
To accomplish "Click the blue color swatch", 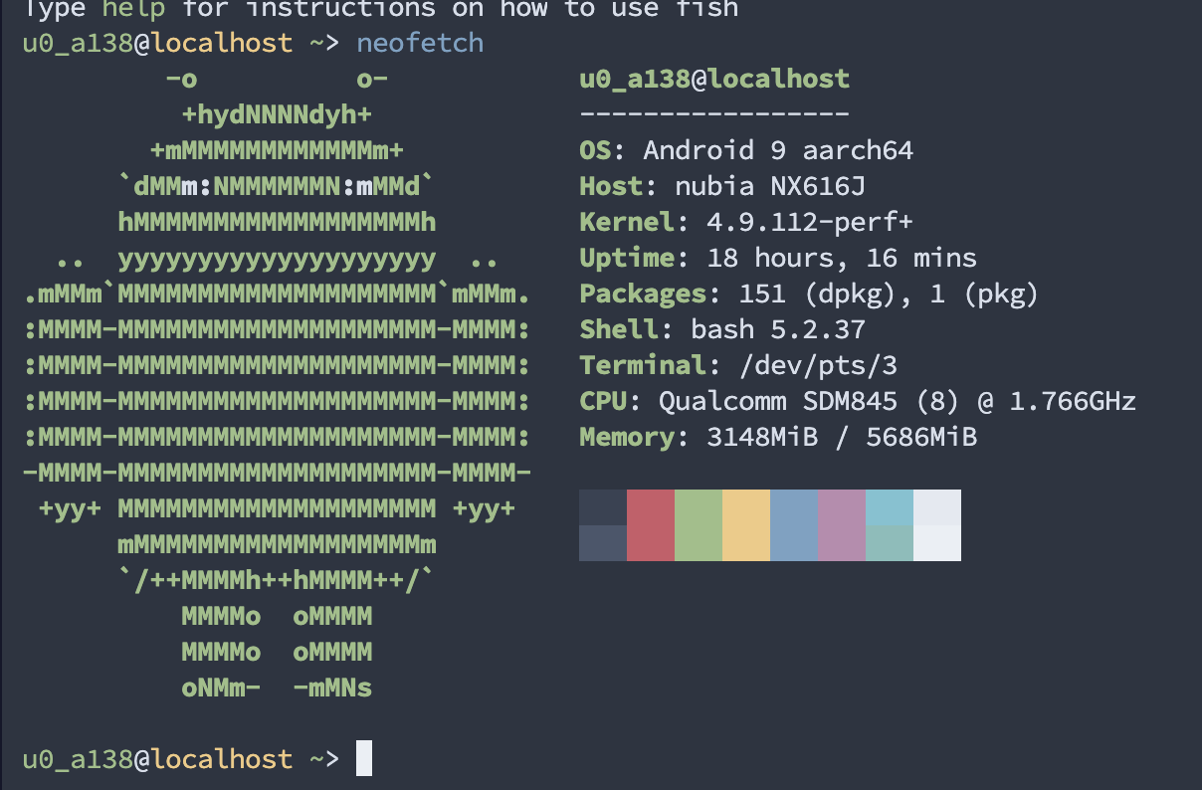I will pyautogui.click(x=793, y=524).
